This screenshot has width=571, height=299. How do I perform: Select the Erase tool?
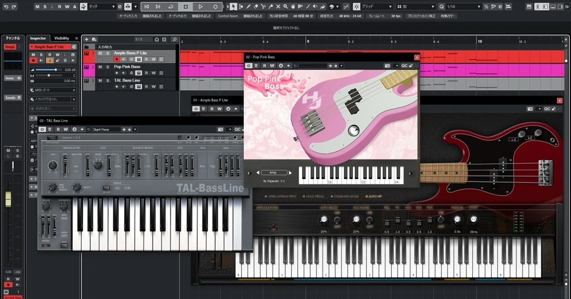[x=256, y=7]
